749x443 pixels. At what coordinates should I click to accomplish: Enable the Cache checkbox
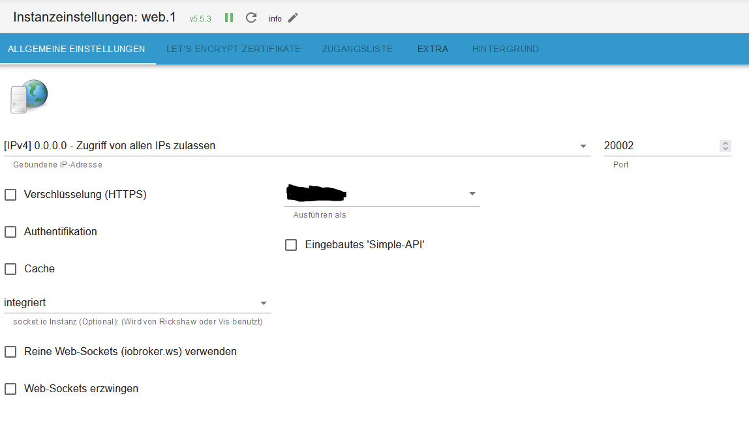pos(10,269)
